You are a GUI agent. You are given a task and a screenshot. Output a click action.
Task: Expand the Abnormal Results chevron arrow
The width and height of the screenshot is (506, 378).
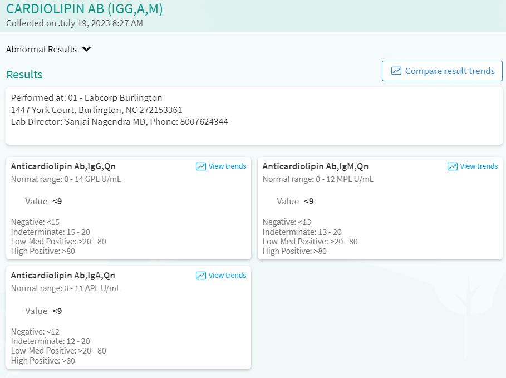pyautogui.click(x=86, y=49)
